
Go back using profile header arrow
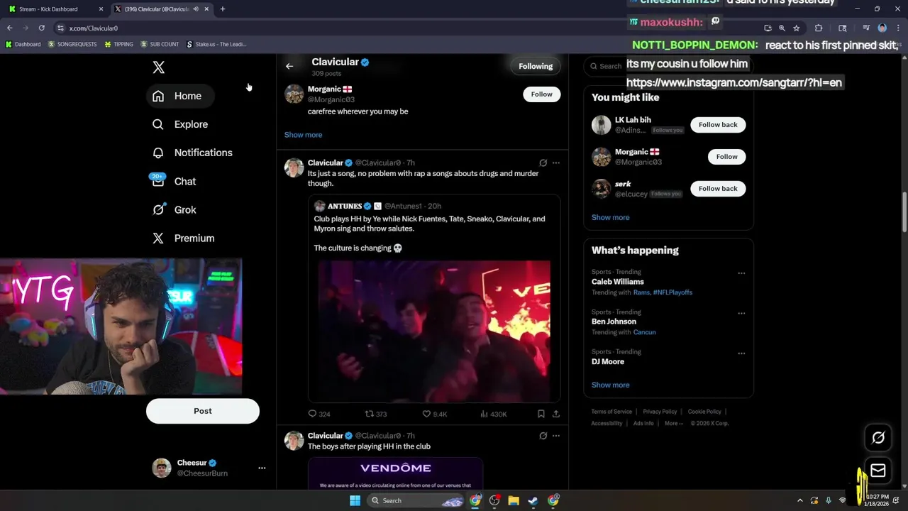tap(289, 66)
